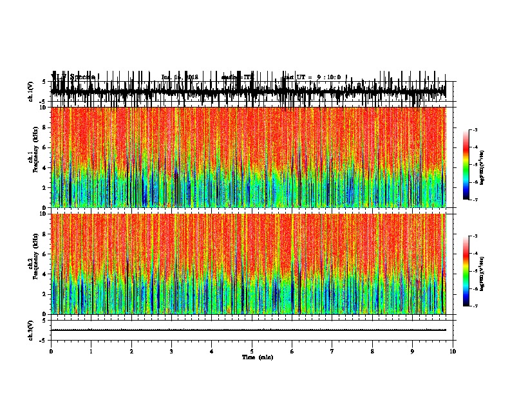
Task: Click the 5 tick of ch.1(V) axis
Action: (x=44, y=82)
